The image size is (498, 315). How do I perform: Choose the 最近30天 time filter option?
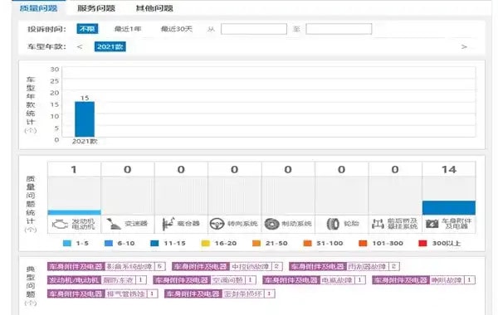point(177,29)
